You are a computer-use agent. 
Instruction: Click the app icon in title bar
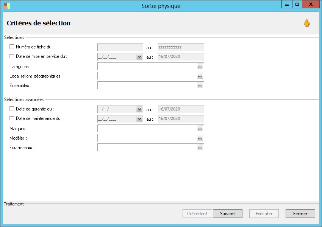pos(7,6)
